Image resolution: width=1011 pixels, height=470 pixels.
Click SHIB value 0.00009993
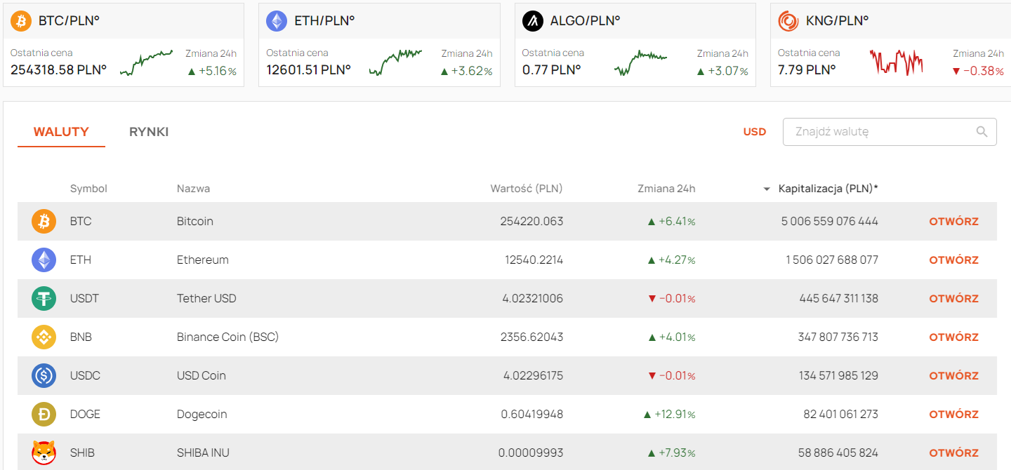click(x=531, y=453)
